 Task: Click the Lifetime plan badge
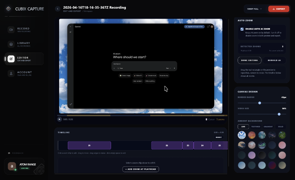click(x=25, y=168)
